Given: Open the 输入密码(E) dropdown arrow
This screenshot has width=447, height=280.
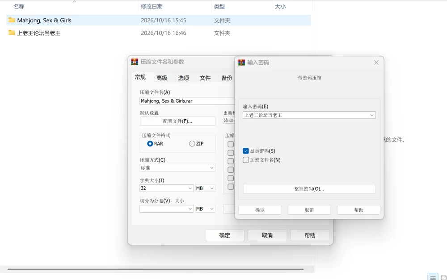Looking at the screenshot, I should pos(372,115).
